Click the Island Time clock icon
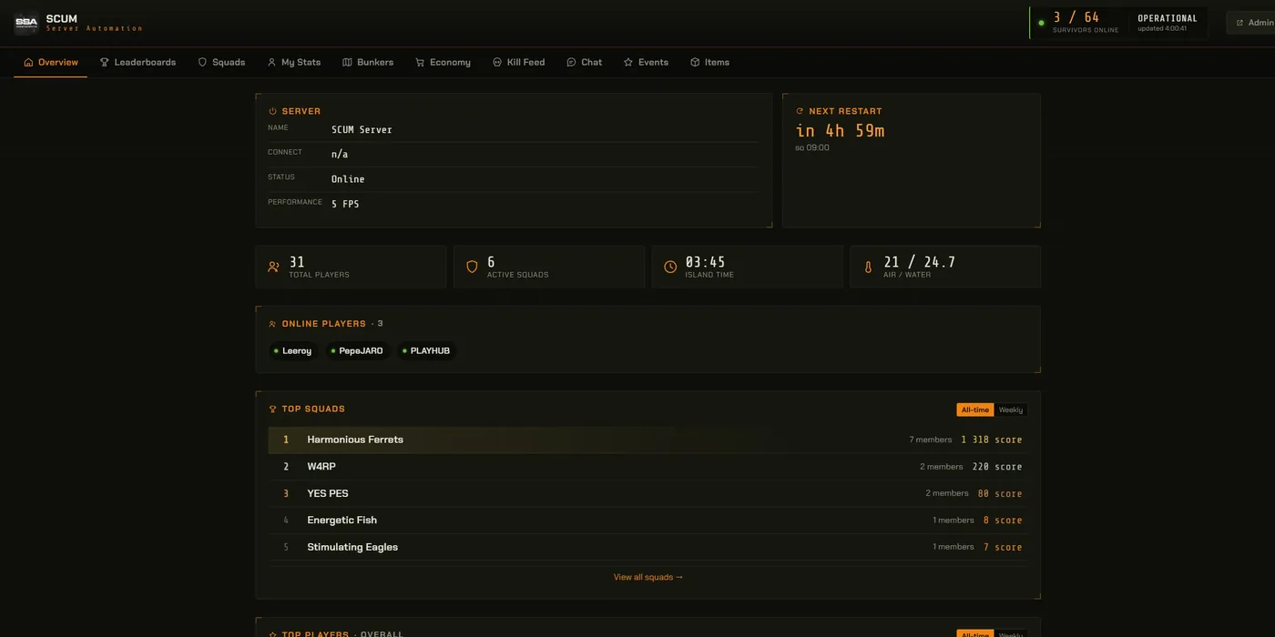This screenshot has height=637, width=1275. [670, 267]
